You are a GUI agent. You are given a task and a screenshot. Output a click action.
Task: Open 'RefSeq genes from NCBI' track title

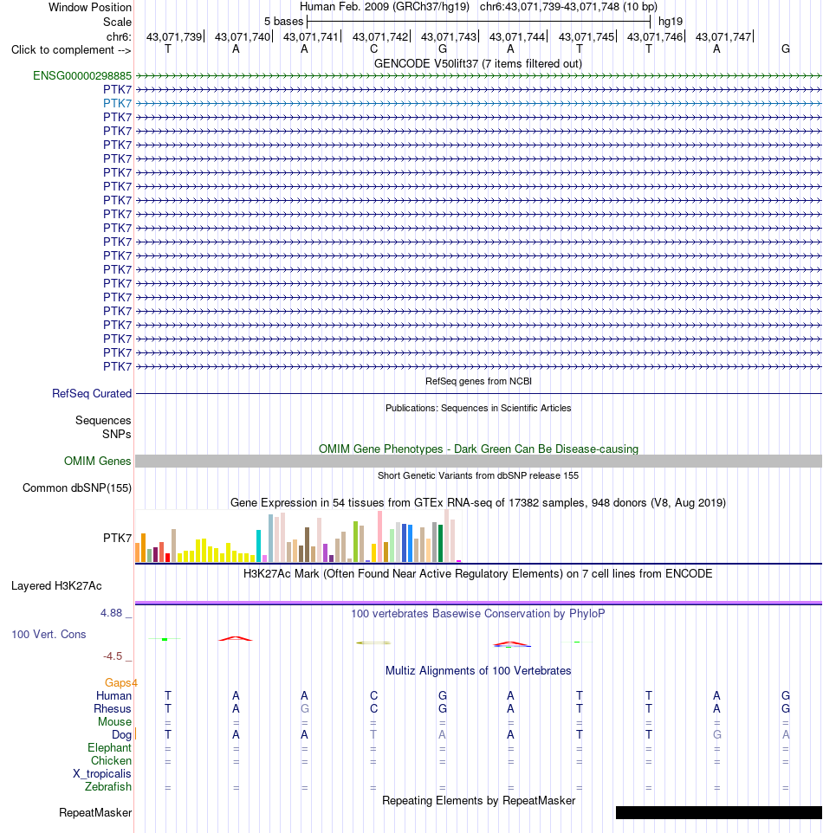(x=478, y=381)
